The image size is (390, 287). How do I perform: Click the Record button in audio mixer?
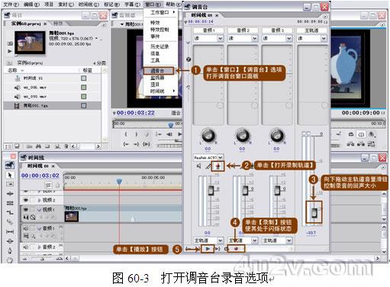pos(237,249)
